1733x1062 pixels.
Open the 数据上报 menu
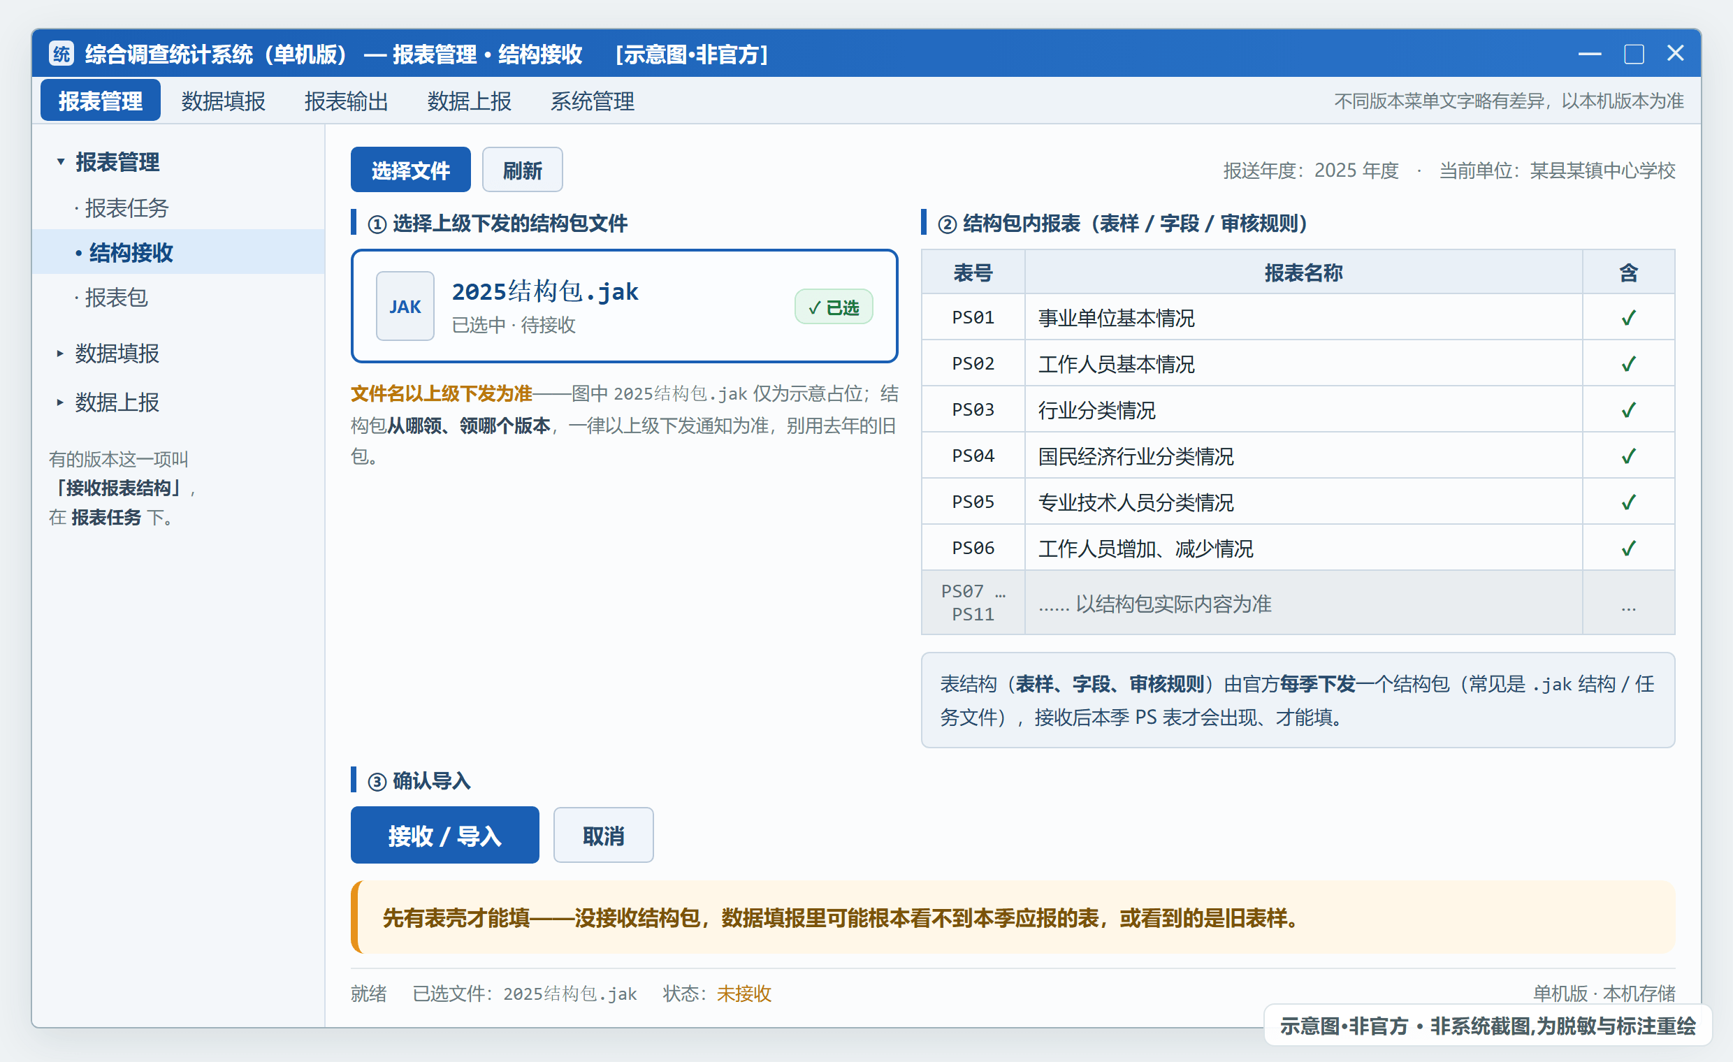469,101
